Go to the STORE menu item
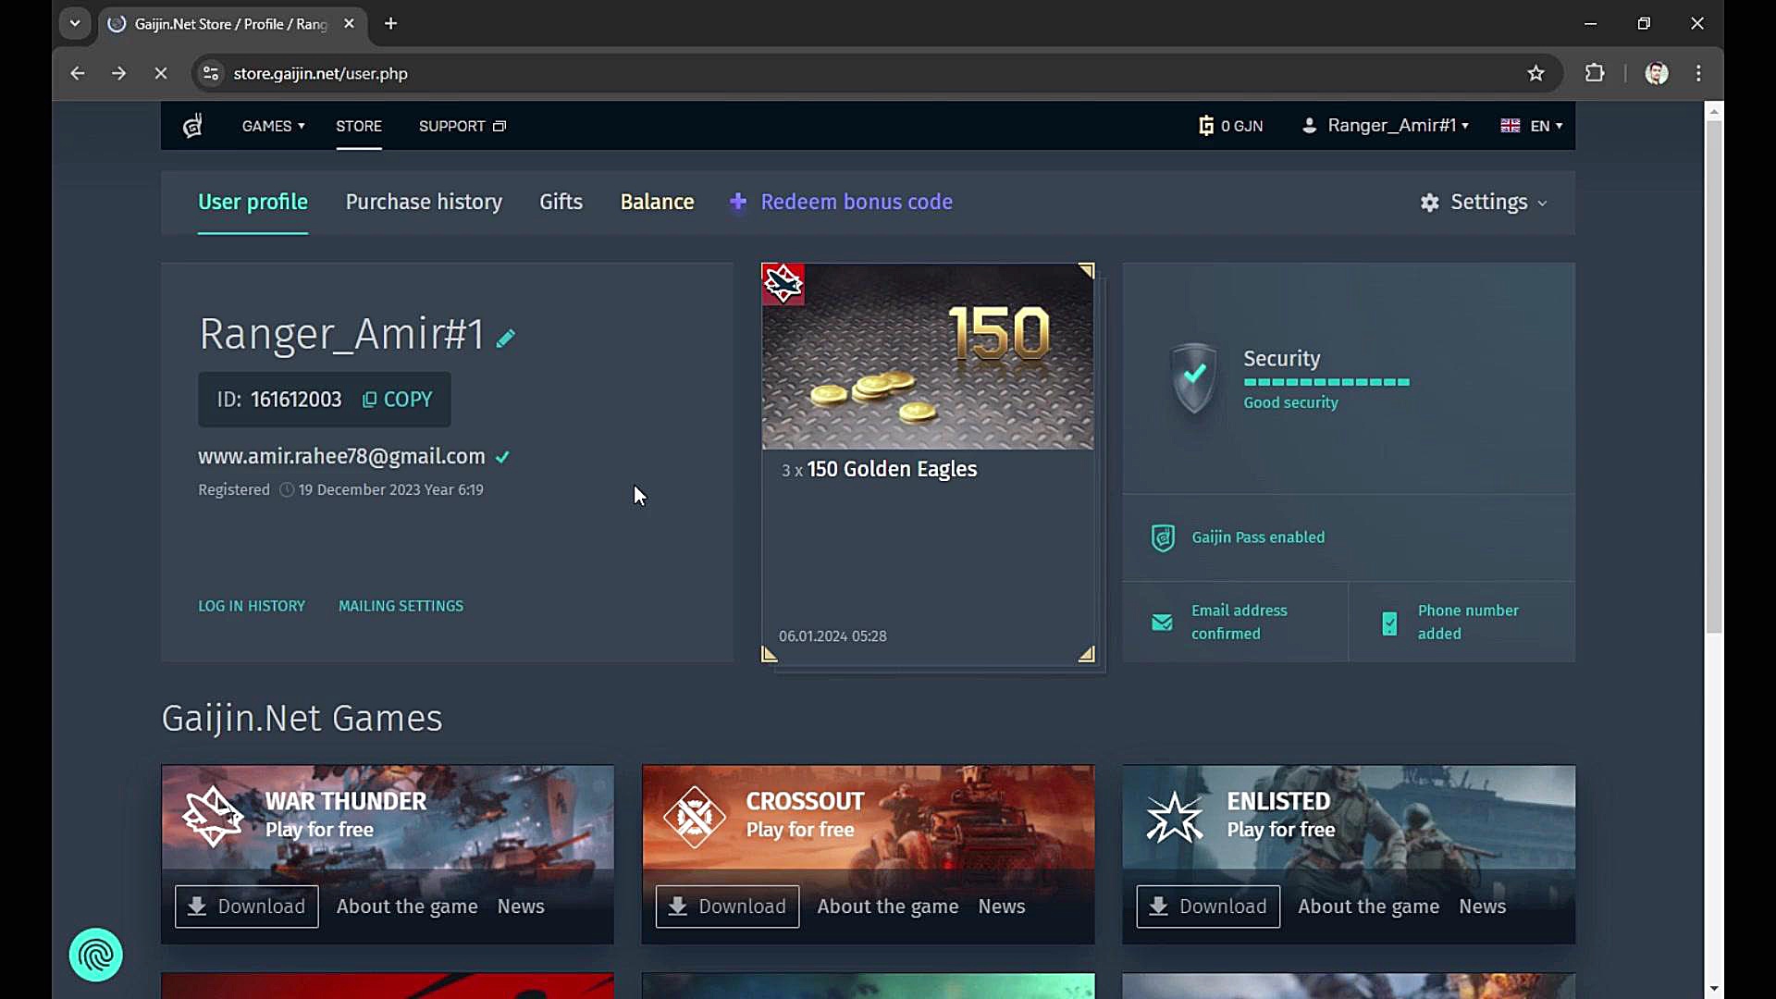The image size is (1776, 999). tap(359, 126)
